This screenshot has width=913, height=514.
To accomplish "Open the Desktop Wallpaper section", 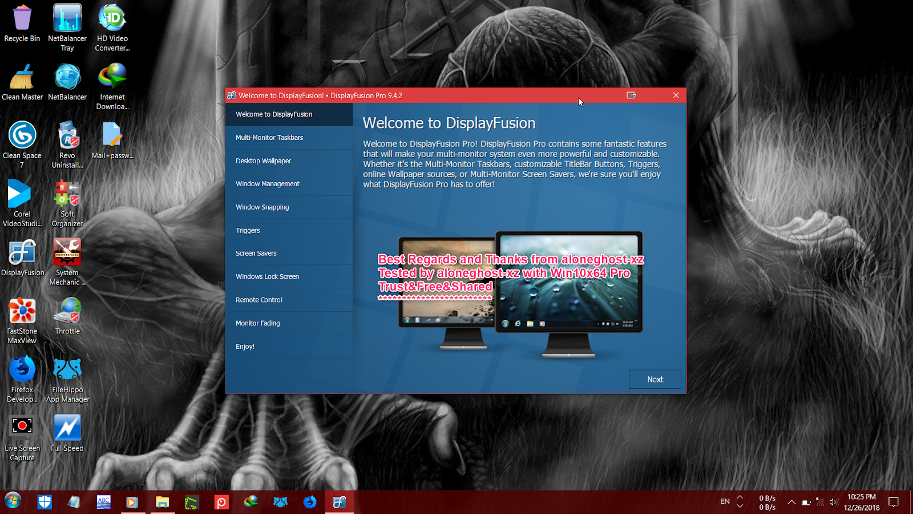I will pos(289,161).
